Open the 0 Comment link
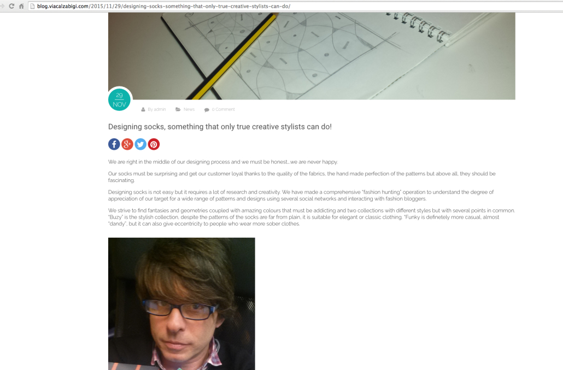The width and height of the screenshot is (563, 370). (x=224, y=109)
